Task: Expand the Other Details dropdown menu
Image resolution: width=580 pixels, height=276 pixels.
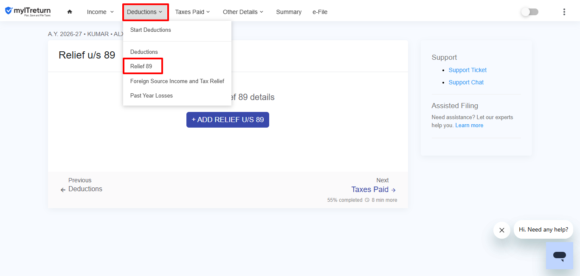Action: pyautogui.click(x=243, y=12)
